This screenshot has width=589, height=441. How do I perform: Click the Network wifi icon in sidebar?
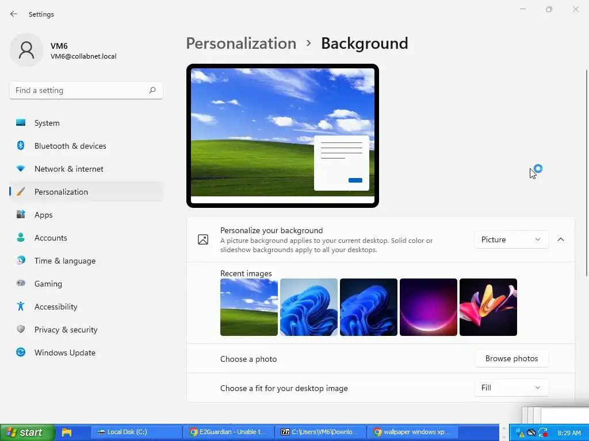21,169
